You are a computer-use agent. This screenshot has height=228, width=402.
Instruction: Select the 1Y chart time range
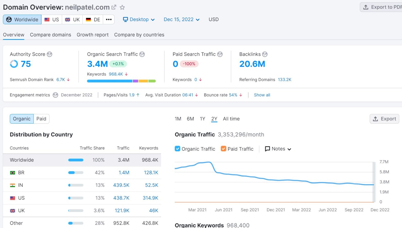pyautogui.click(x=202, y=119)
